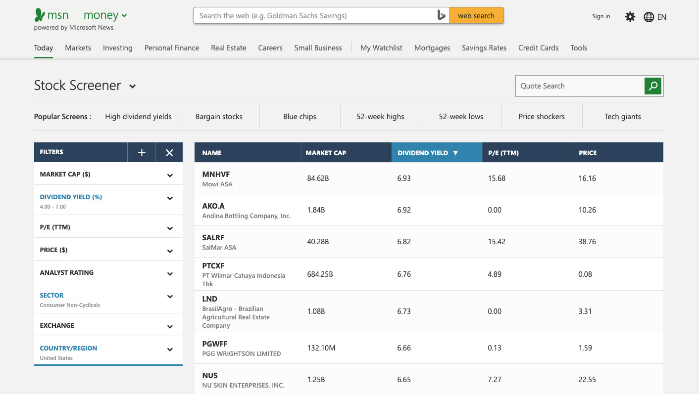Screen dimensions: 699x394
Task: Click the EN language label
Action: [662, 17]
